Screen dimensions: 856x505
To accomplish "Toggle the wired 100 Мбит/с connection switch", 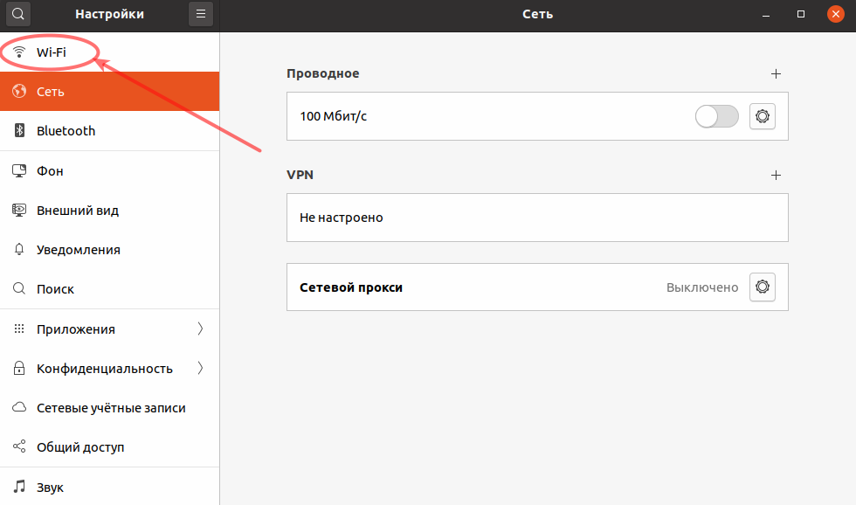I will [x=717, y=116].
